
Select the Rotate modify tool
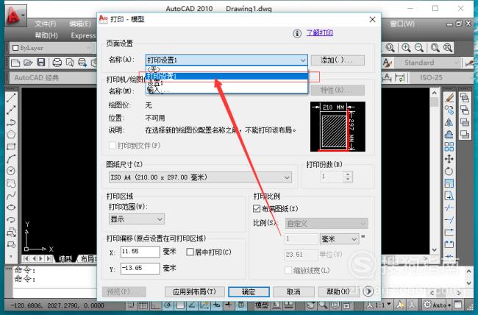click(449, 171)
